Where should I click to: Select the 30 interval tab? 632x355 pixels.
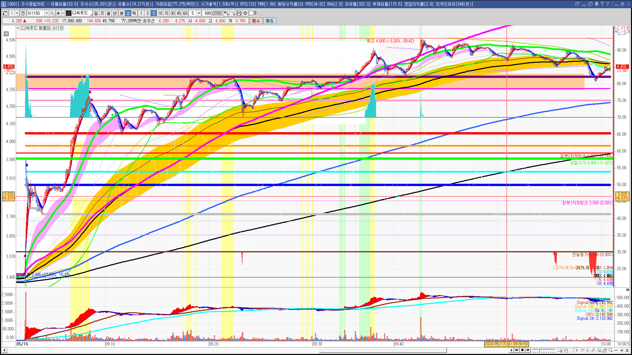coord(172,13)
